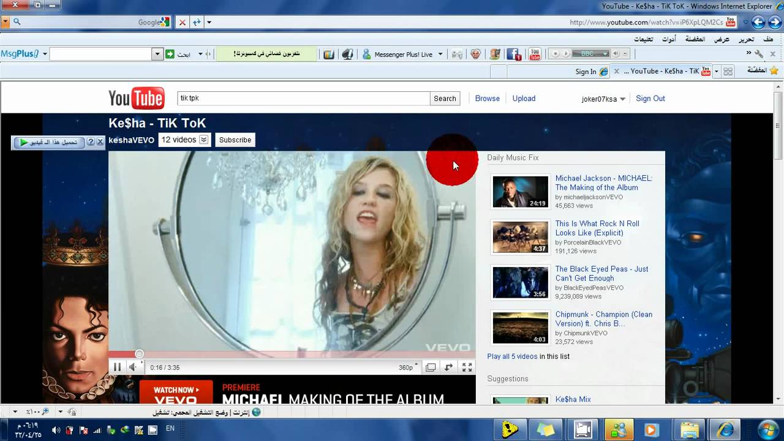Click 'Play all 5 videos' link
This screenshot has height=441, width=784.
[512, 356]
